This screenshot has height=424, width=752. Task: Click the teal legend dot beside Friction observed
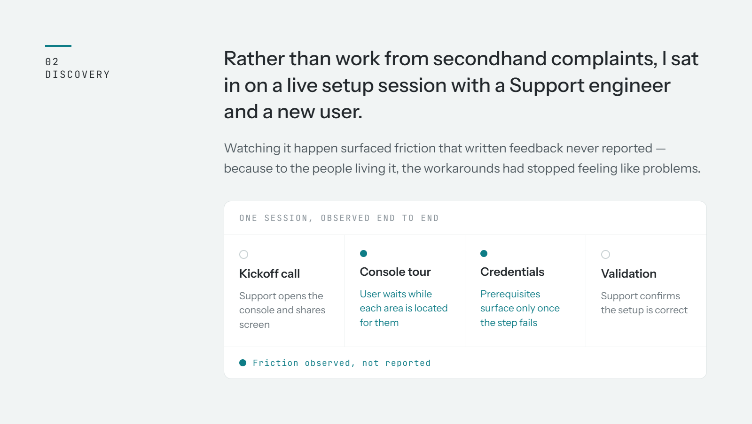(243, 363)
